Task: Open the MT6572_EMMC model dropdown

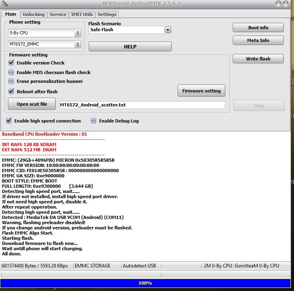Action: tap(78, 44)
